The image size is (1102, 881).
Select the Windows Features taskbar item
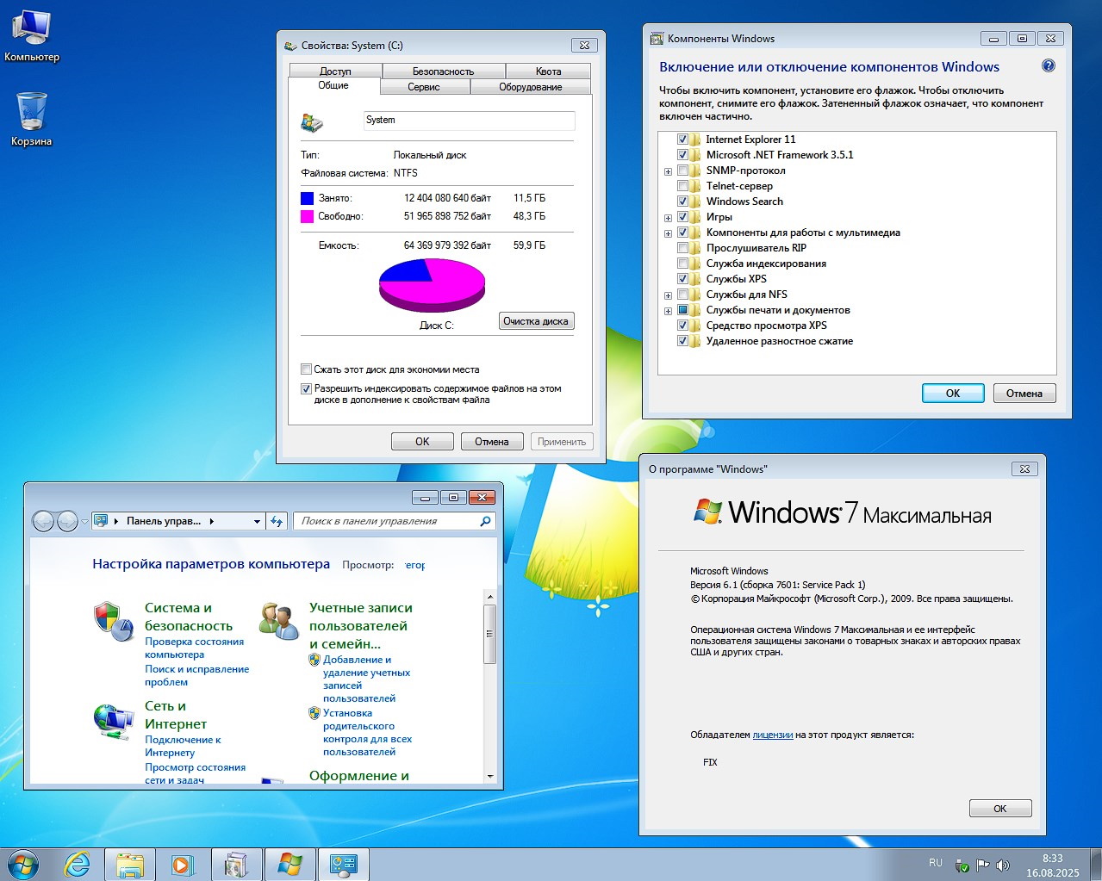click(235, 865)
